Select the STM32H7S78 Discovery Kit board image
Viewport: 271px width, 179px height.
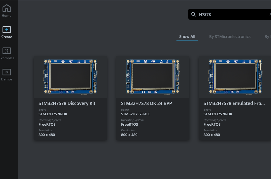pos(70,77)
